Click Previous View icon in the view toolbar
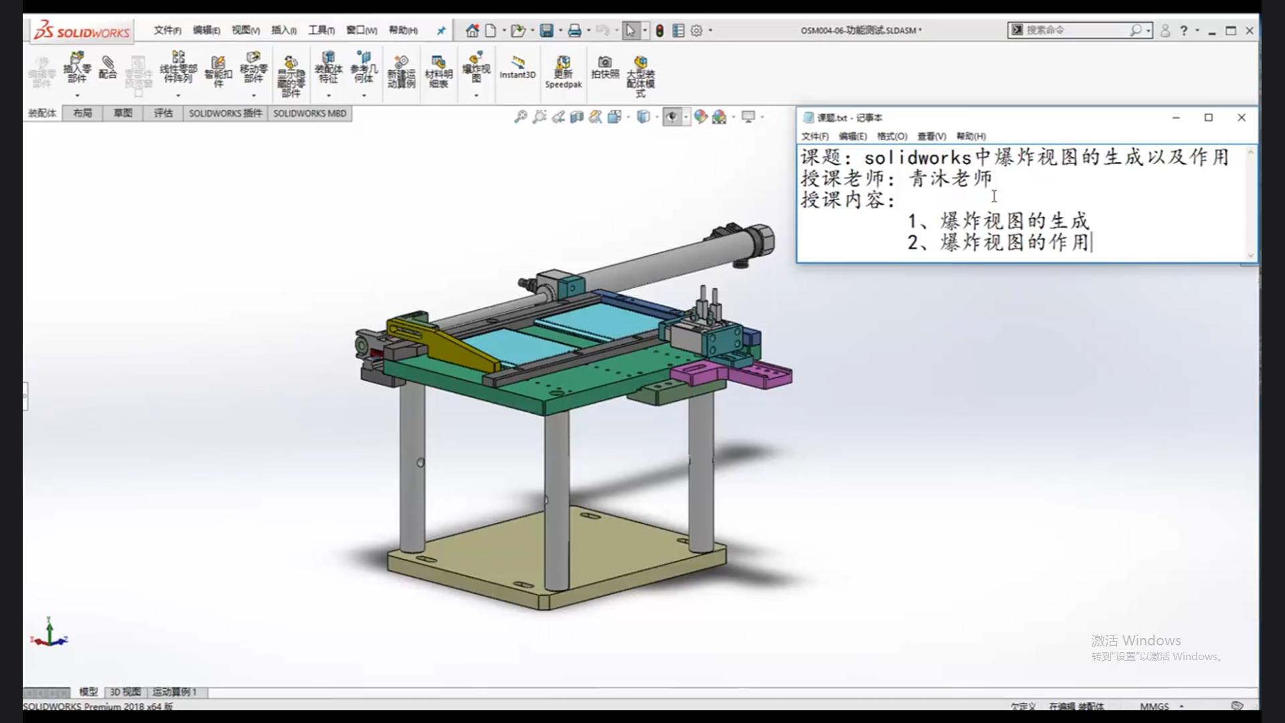Screen dimensions: 1285x723 click(x=558, y=117)
